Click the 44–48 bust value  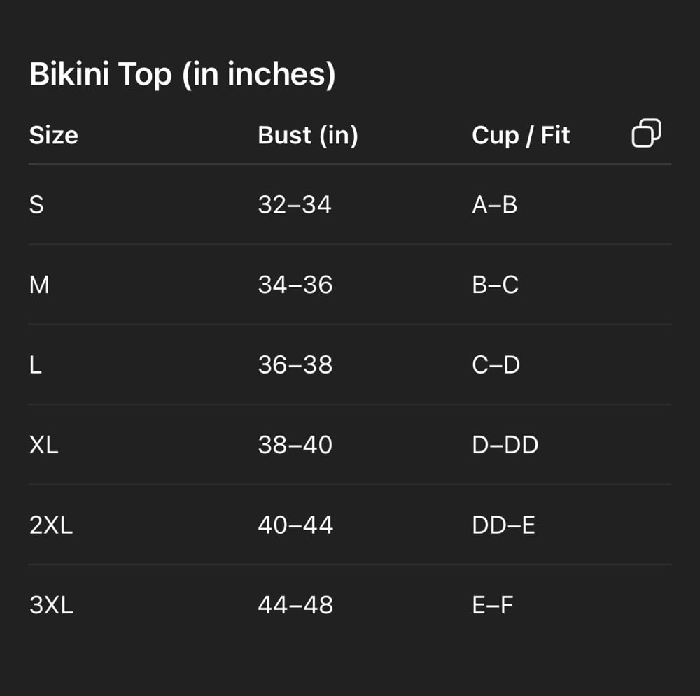click(x=295, y=605)
